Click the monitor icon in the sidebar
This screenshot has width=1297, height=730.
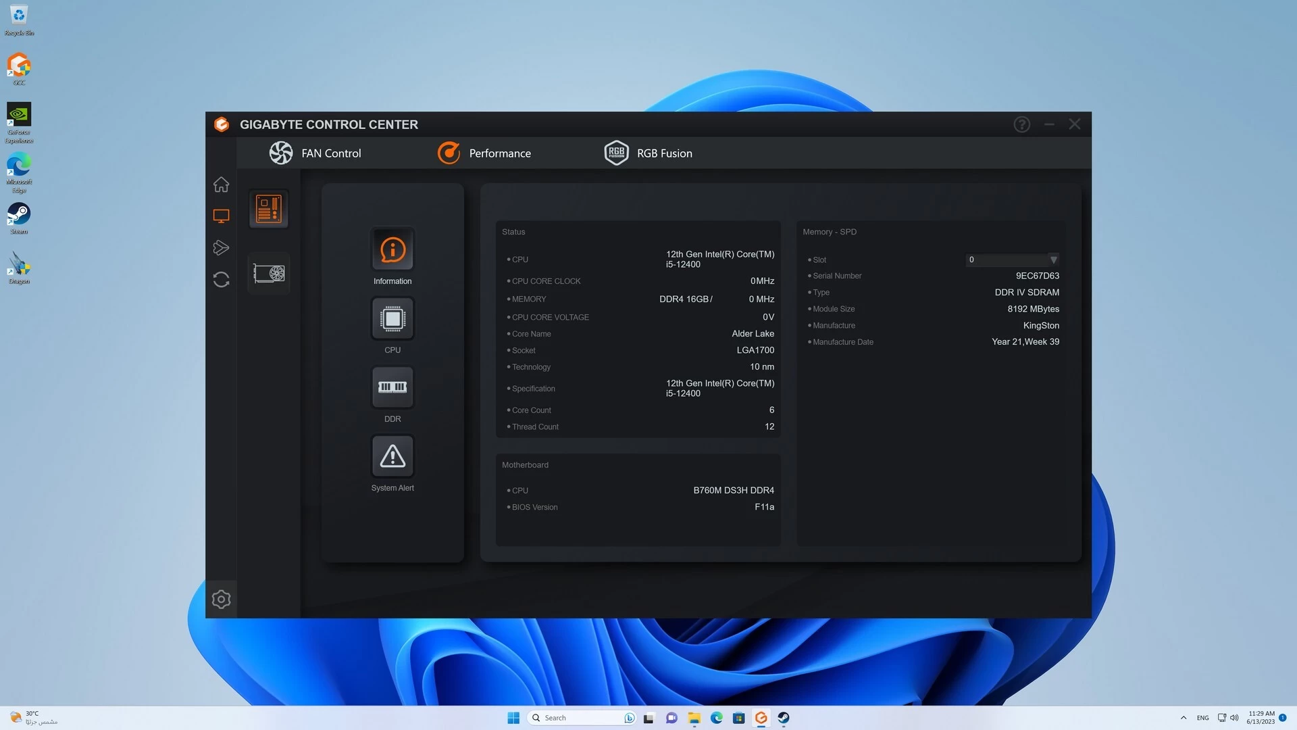tap(221, 215)
